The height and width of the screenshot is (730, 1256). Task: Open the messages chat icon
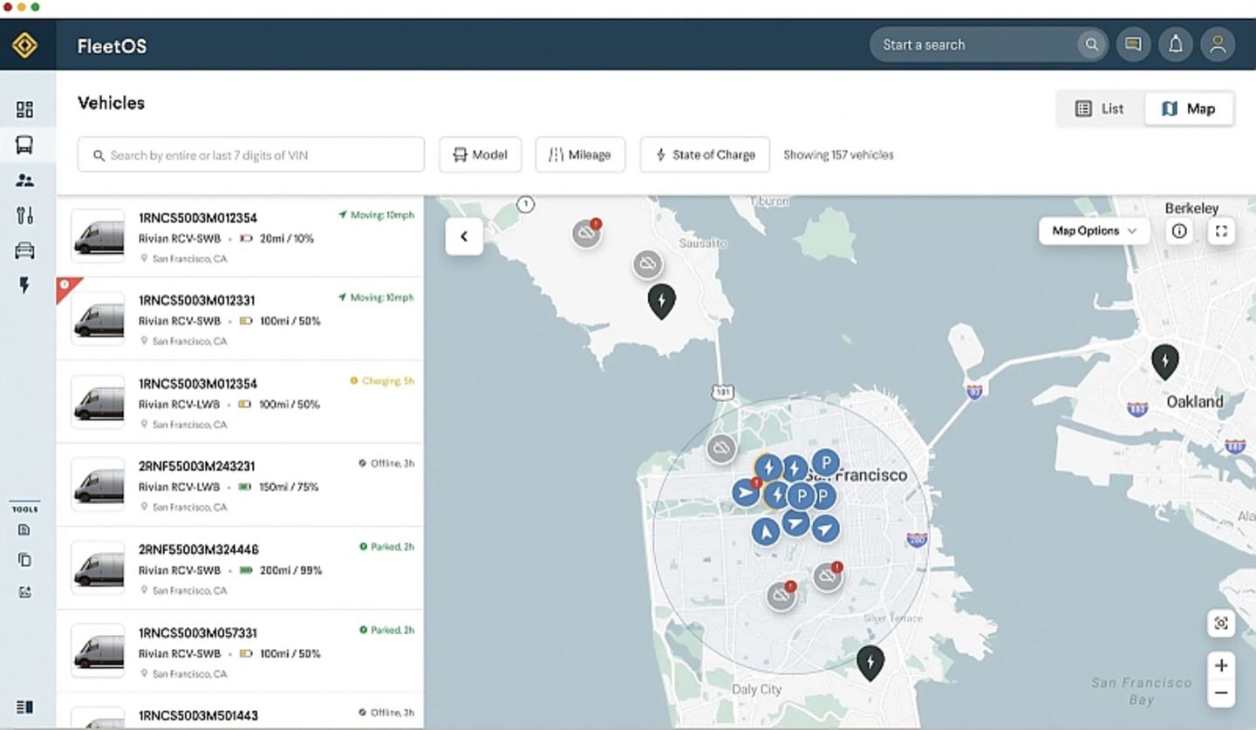[1133, 44]
